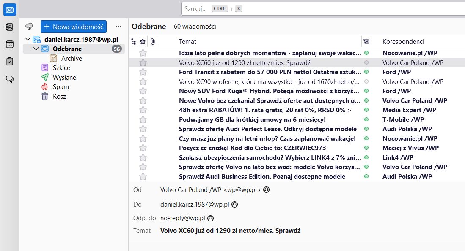
Task: Star the Volvo XC90 message
Action: 143,81
